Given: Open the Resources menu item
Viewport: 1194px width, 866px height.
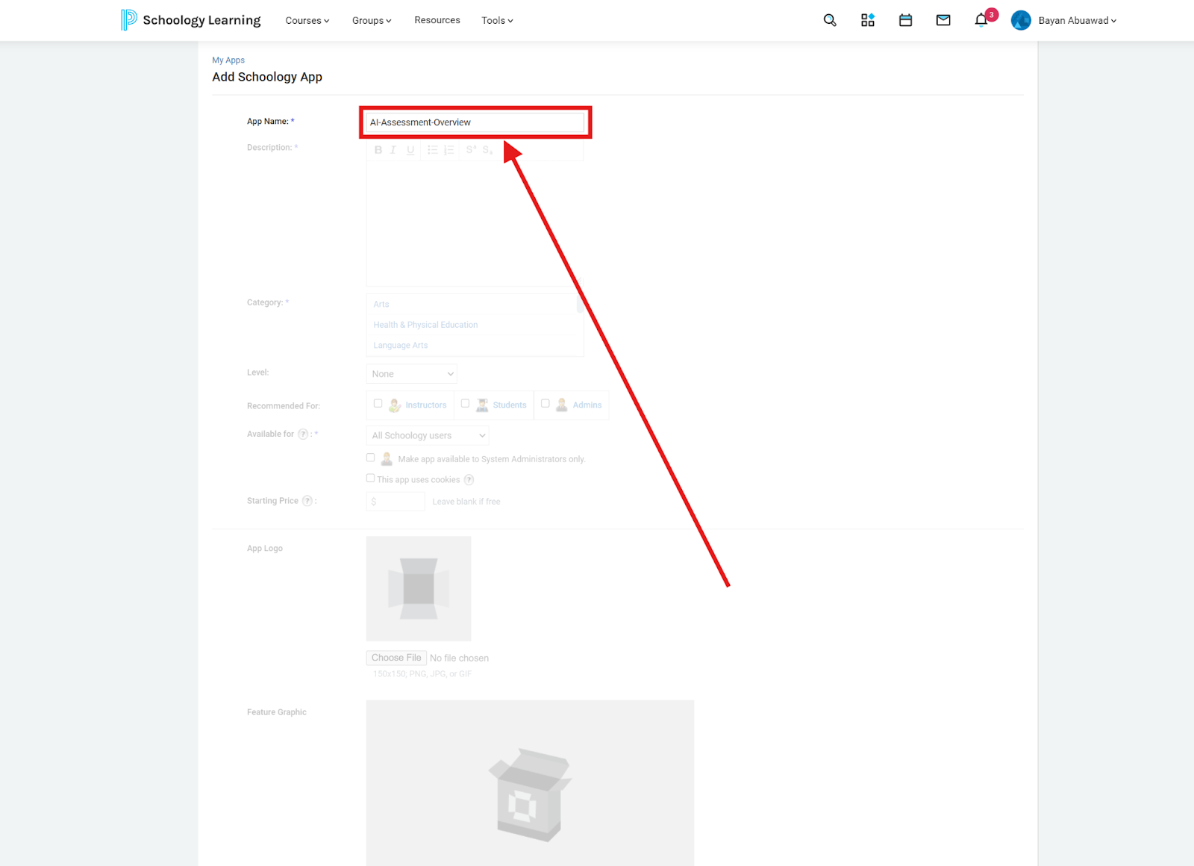Looking at the screenshot, I should point(437,20).
